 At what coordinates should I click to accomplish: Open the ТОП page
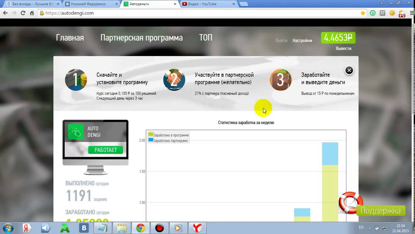(206, 38)
